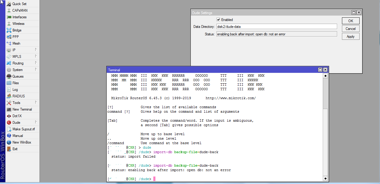380x184 pixels.
Task: Click the RADIUS users icon
Action: 9,96
